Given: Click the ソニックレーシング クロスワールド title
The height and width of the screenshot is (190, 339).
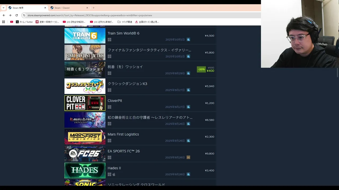Looking at the screenshot, I should (x=136, y=184).
